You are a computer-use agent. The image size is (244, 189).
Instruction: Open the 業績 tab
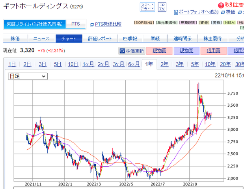point(155,39)
